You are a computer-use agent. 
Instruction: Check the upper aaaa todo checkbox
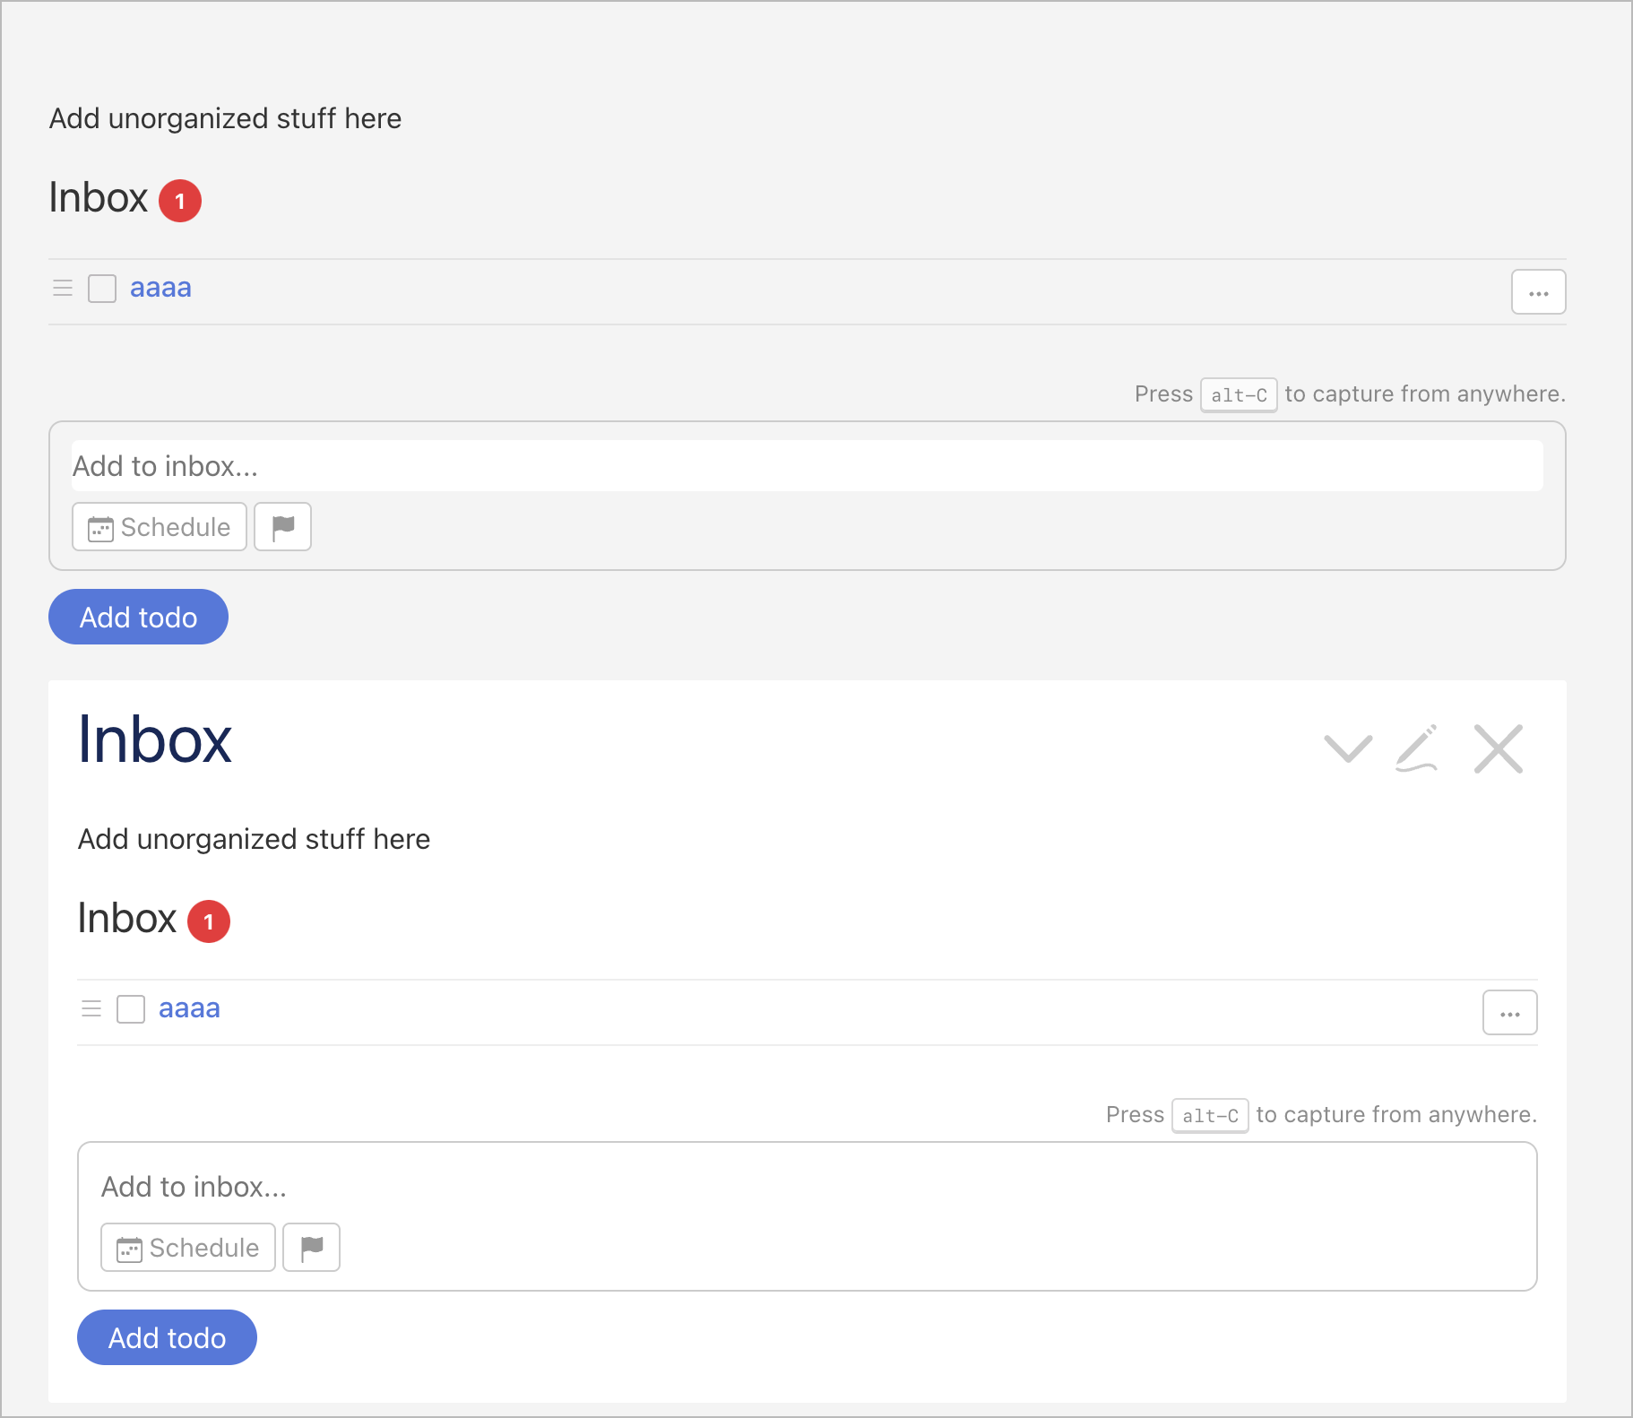(x=102, y=289)
